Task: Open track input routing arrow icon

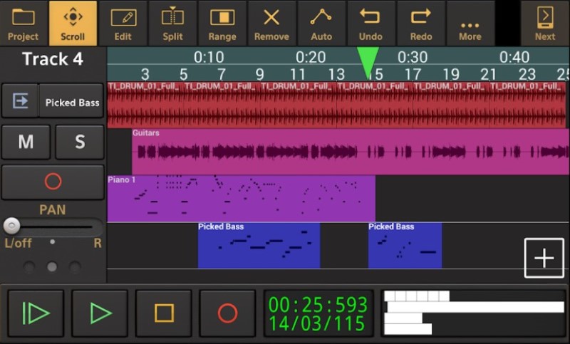Action: pyautogui.click(x=21, y=100)
